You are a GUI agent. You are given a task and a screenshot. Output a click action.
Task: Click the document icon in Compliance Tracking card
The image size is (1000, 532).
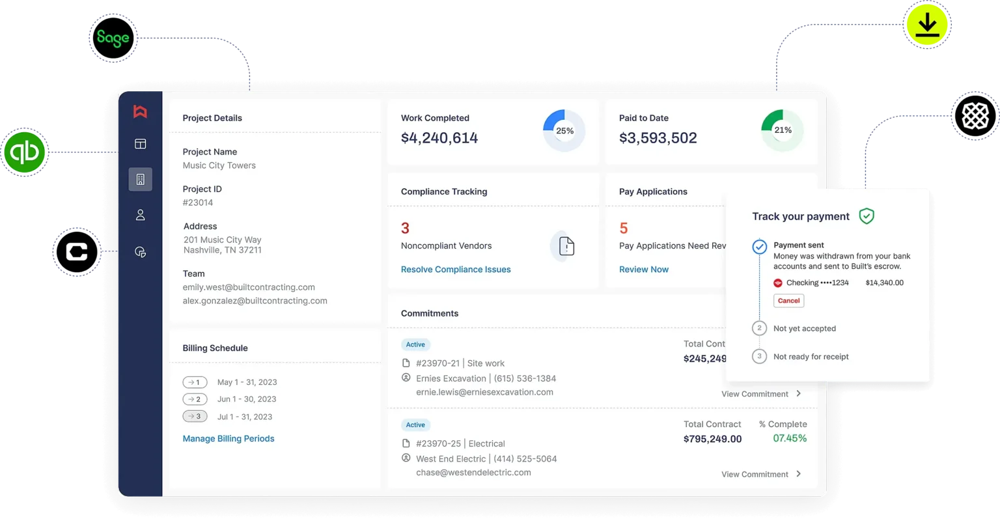[563, 246]
